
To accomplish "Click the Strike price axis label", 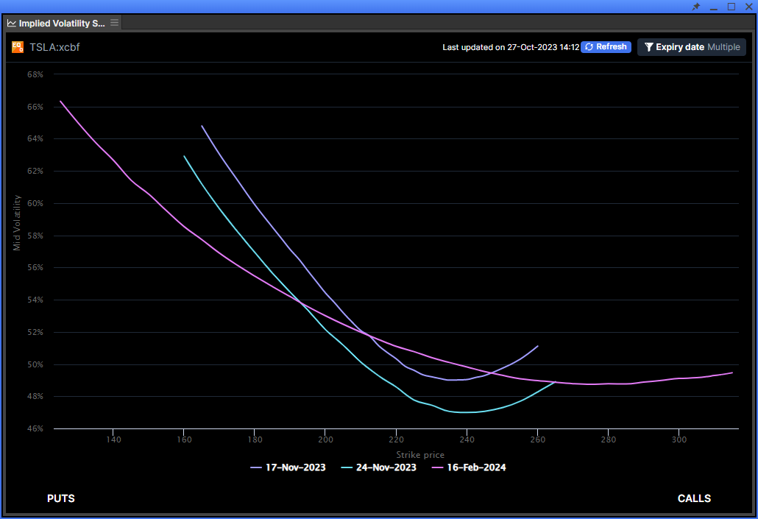I will tap(419, 455).
